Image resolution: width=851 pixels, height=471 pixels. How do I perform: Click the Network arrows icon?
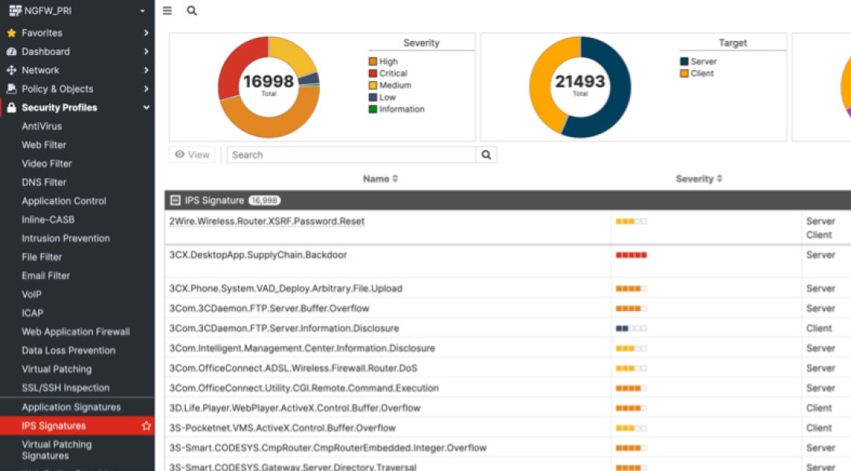point(11,70)
